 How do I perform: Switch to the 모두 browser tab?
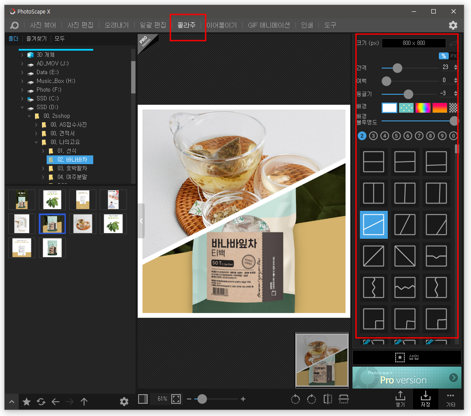click(x=60, y=38)
